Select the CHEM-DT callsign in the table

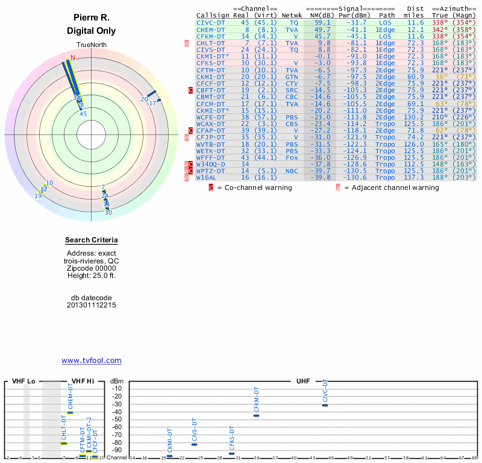[x=211, y=30]
